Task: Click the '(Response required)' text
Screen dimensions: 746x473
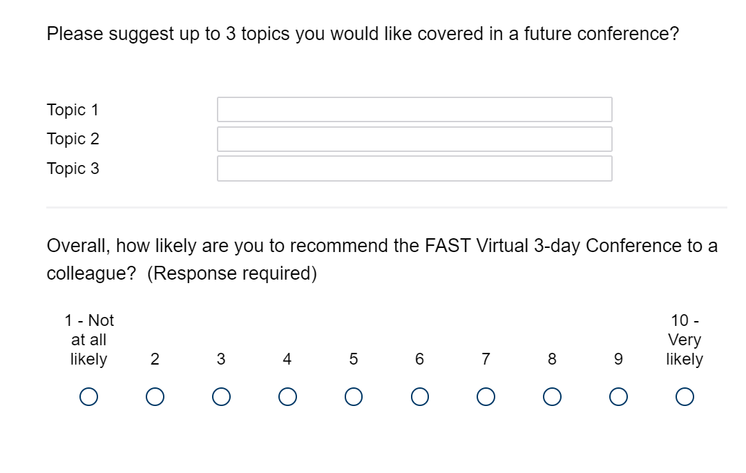Action: [232, 273]
